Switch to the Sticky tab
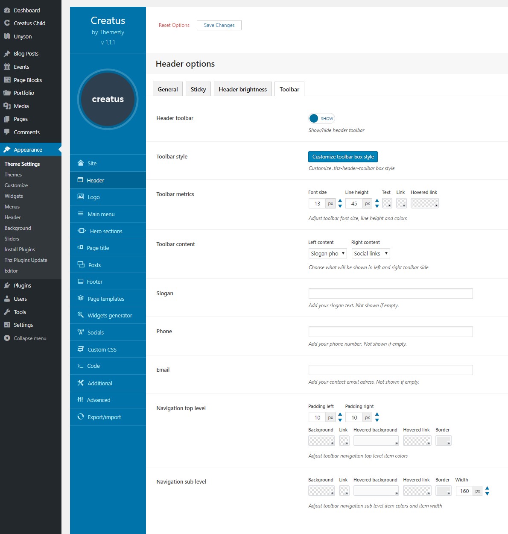The height and width of the screenshot is (534, 508). click(x=198, y=89)
